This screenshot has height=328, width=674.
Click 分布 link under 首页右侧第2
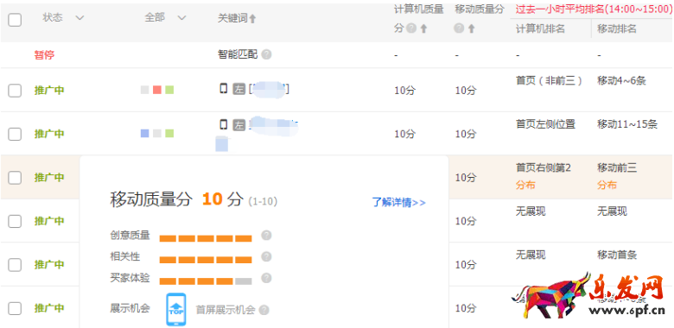pos(525,186)
